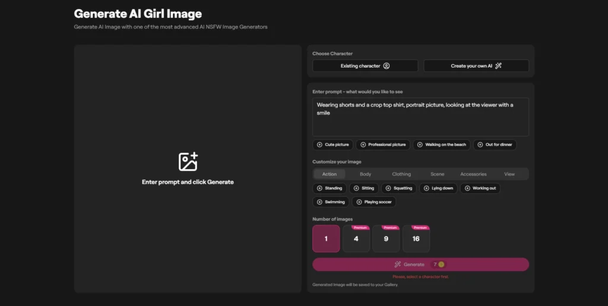This screenshot has width=608, height=306.
Task: Click the wand icon on the Generate button
Action: pyautogui.click(x=397, y=264)
